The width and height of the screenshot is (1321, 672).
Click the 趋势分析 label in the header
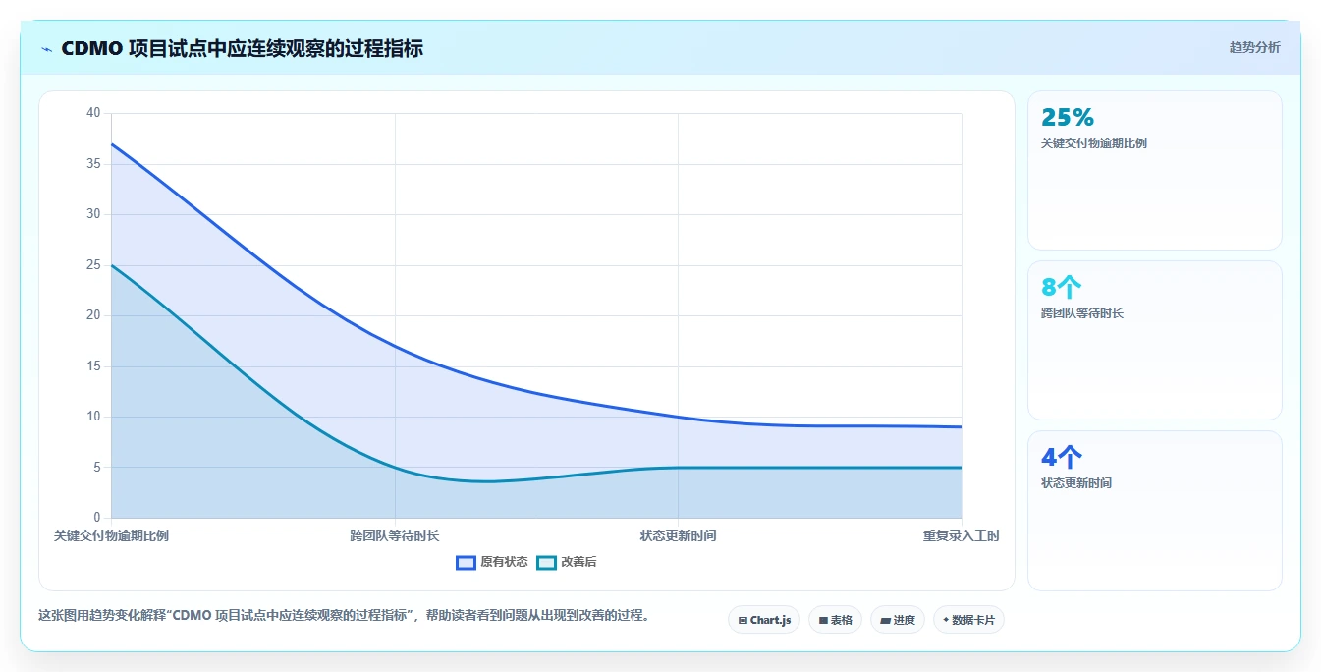1254,47
